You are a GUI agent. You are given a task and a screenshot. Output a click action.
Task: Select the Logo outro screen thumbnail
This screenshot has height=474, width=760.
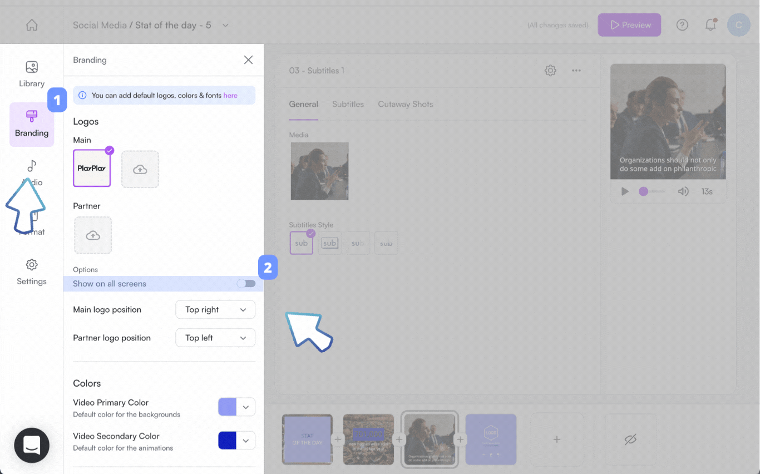coord(491,440)
